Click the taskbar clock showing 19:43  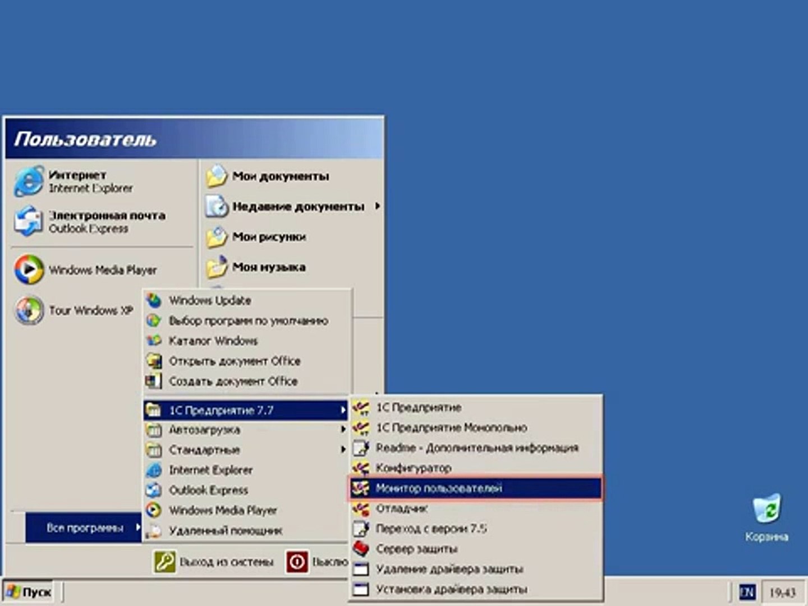pyautogui.click(x=783, y=593)
